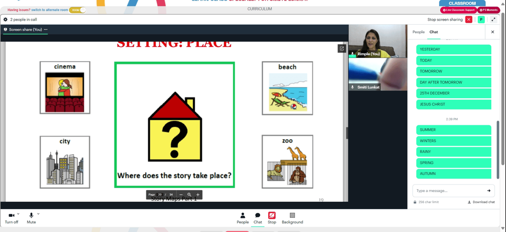Click the SUMMER chat message
This screenshot has width=506, height=232.
coord(454,130)
